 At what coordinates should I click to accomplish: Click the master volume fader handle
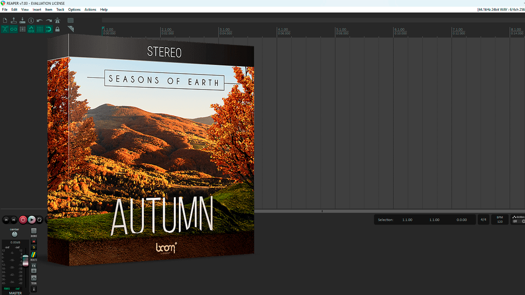(x=25, y=260)
